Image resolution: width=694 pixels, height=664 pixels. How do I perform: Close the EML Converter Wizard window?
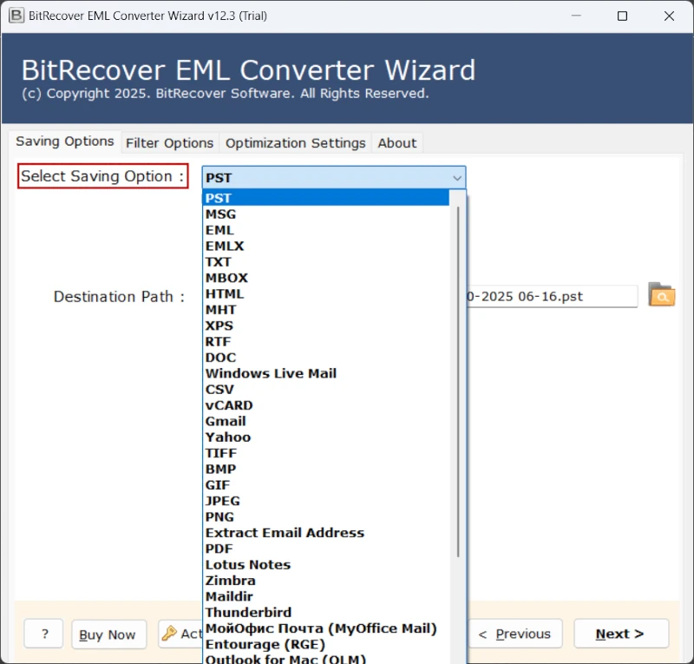click(669, 16)
